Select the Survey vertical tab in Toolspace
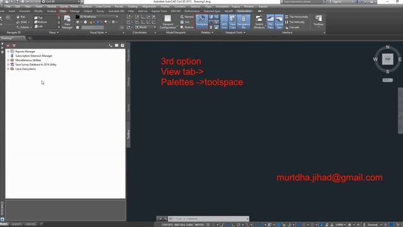Image resolution: width=403 pixels, height=227 pixels. point(128,108)
